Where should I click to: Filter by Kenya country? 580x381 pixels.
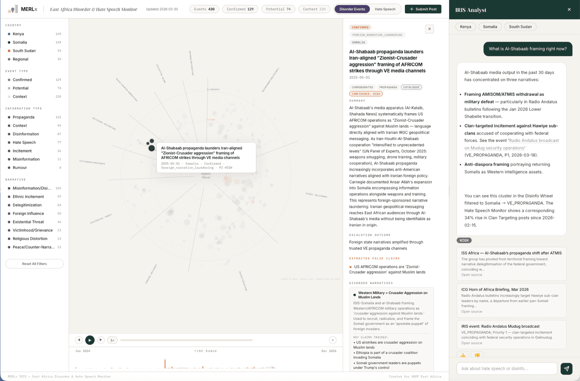click(34, 34)
